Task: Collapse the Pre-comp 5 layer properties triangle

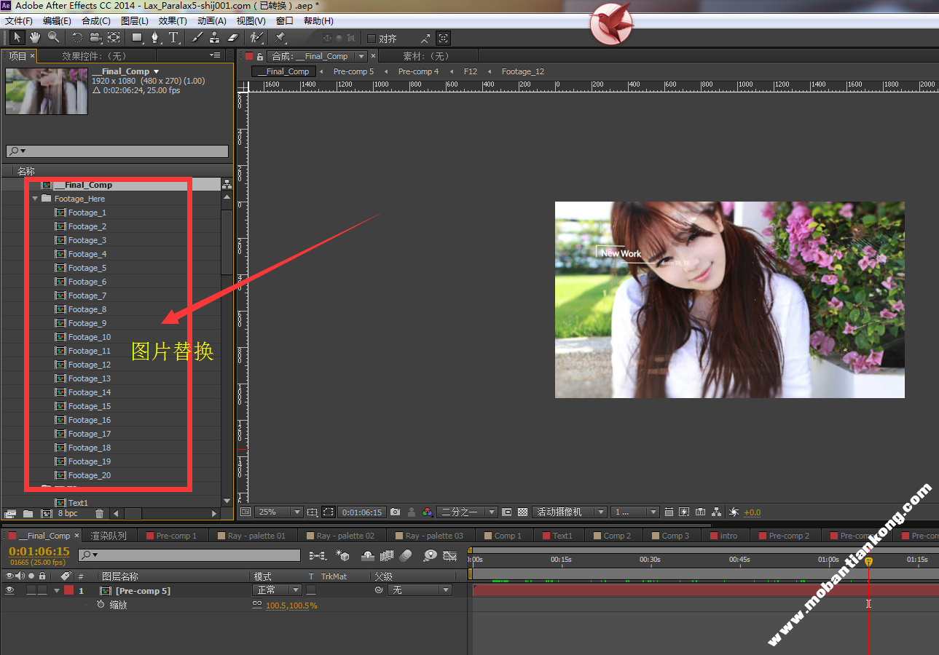Action: pos(57,591)
